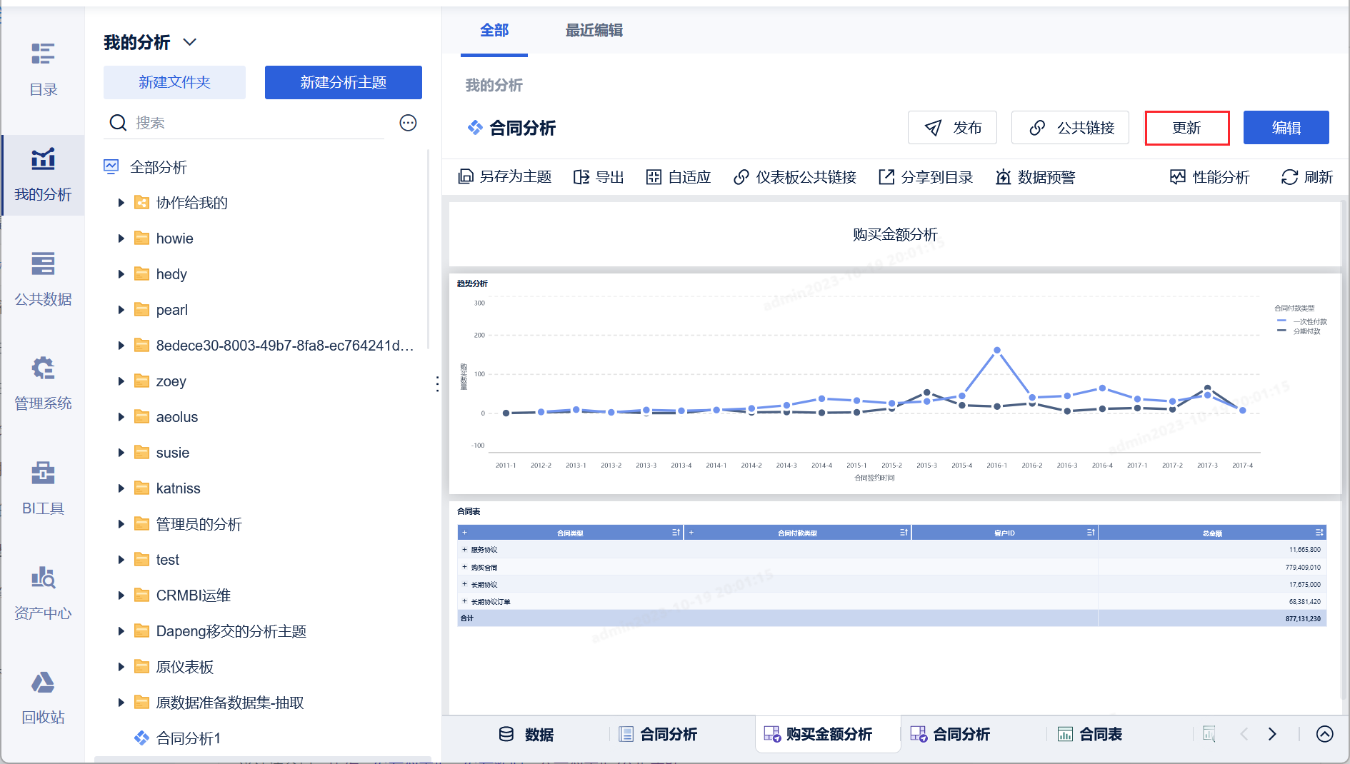Open first 合同分析 bottom tab next to 数据
The image size is (1350, 764).
tap(658, 734)
